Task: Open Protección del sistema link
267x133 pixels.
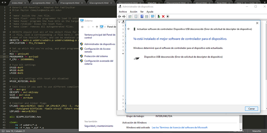Action: click(96, 56)
